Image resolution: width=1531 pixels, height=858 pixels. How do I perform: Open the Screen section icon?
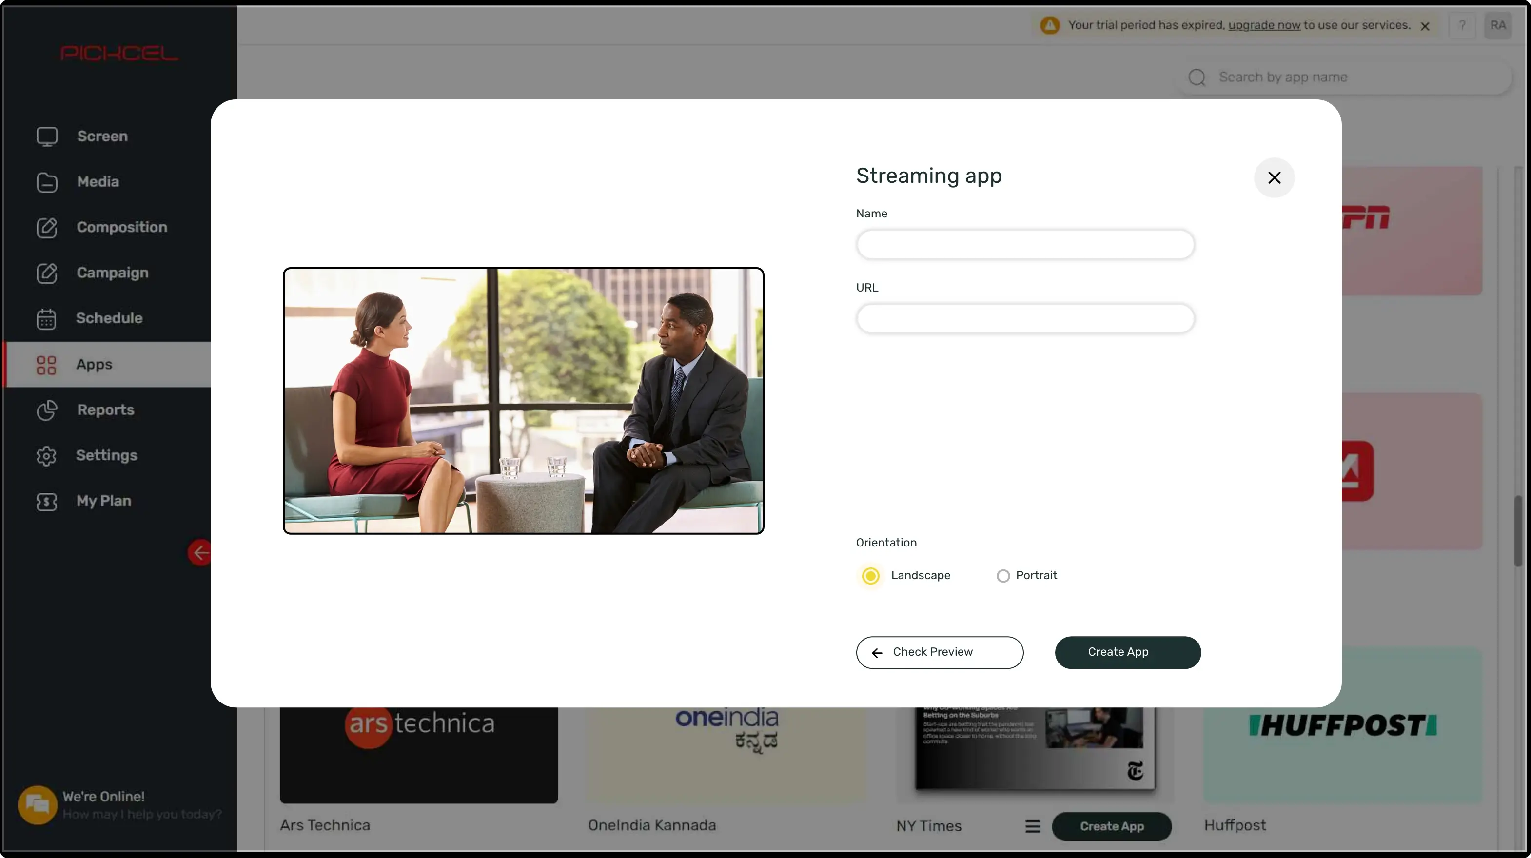pyautogui.click(x=47, y=136)
